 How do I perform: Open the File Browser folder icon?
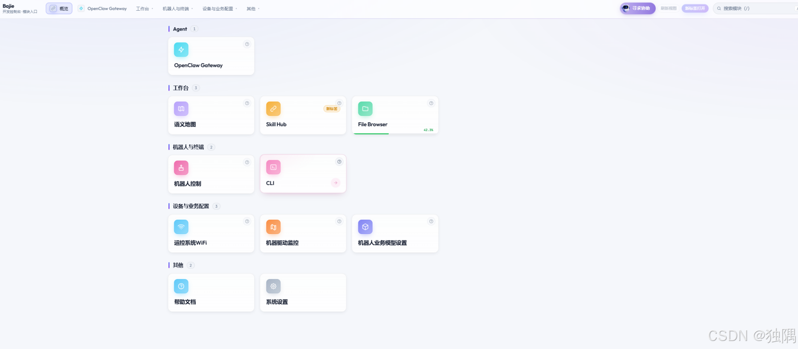[x=365, y=109]
